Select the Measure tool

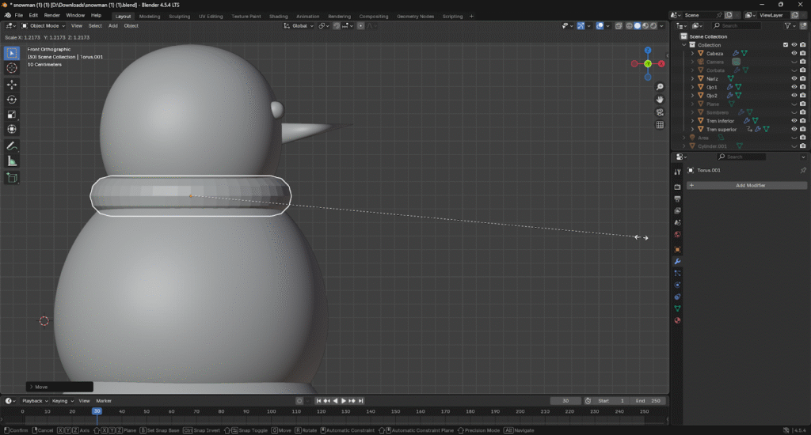(12, 161)
